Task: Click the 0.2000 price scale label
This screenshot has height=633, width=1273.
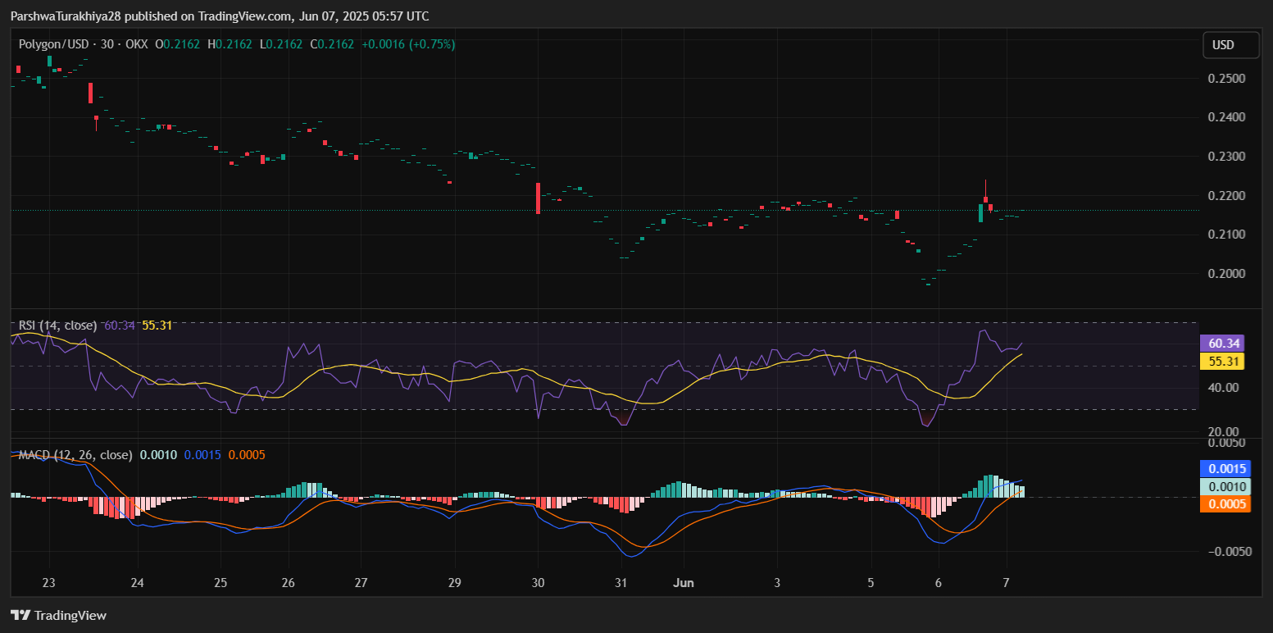Action: [1226, 274]
